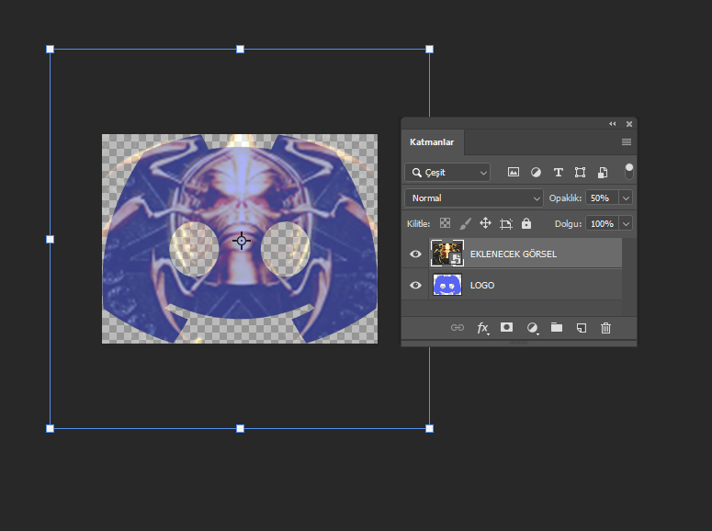Select the Katmanlar tab
This screenshot has height=531, width=712.
pos(432,142)
